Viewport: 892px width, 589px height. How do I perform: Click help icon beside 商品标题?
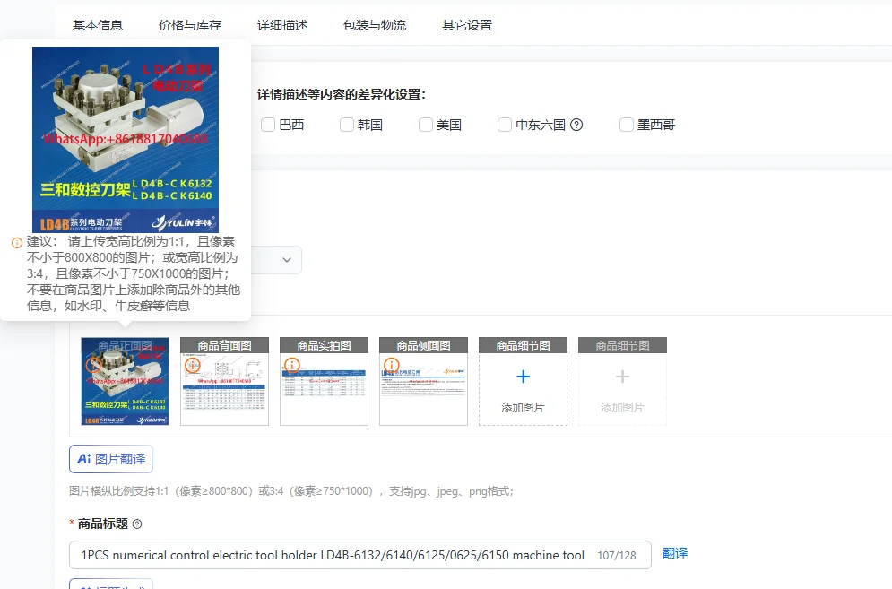coord(137,524)
